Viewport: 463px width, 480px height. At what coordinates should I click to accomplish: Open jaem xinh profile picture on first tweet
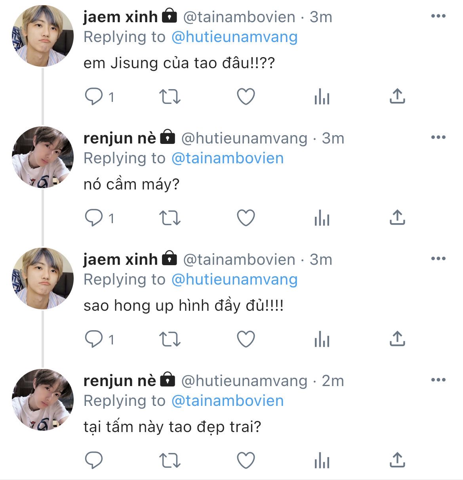click(x=43, y=36)
